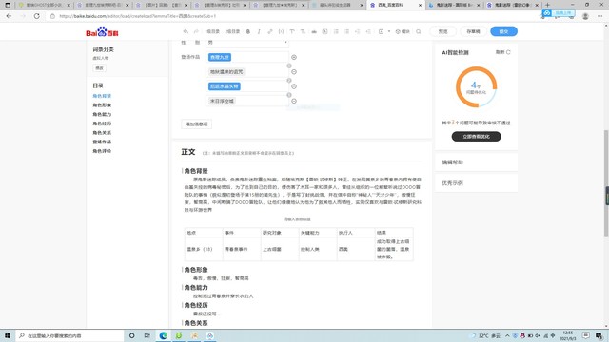609x342 pixels.
Task: Jump to 登场作品 in the 目录 list
Action: [102, 142]
